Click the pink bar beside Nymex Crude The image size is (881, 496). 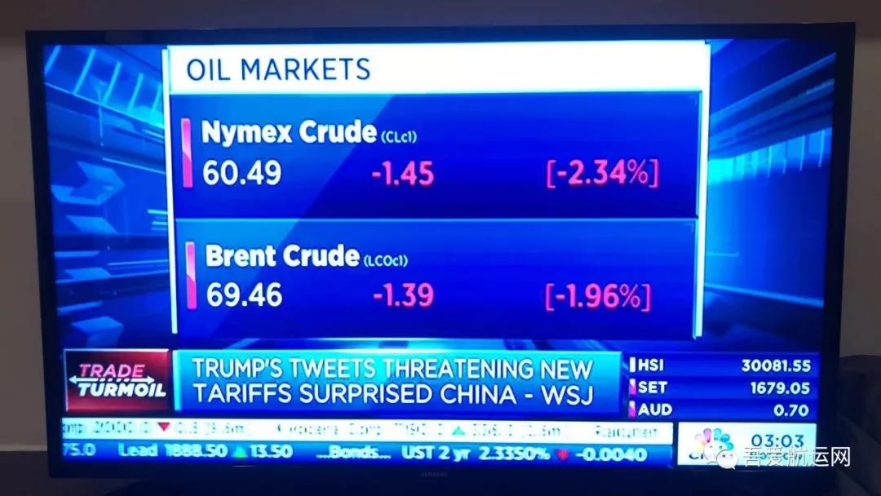(187, 153)
